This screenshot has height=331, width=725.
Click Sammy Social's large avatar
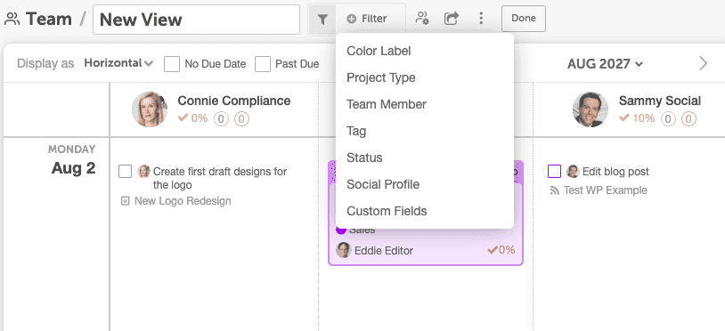point(591,109)
